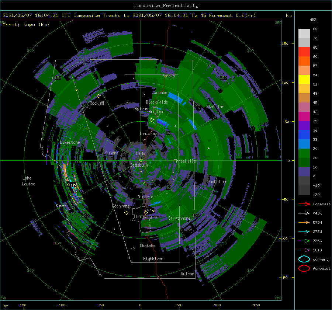The height and width of the screenshot is (310, 332).
Task: Click the magenta 42-39 dBZ swatch
Action: (304, 116)
